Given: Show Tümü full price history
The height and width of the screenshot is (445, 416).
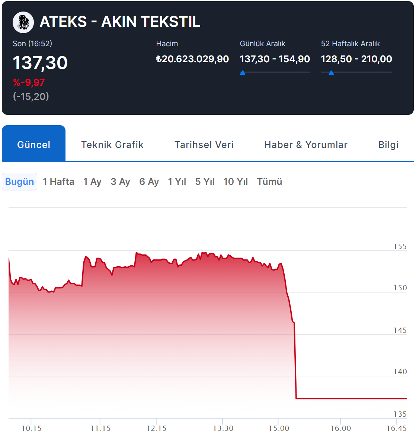Looking at the screenshot, I should pyautogui.click(x=269, y=182).
